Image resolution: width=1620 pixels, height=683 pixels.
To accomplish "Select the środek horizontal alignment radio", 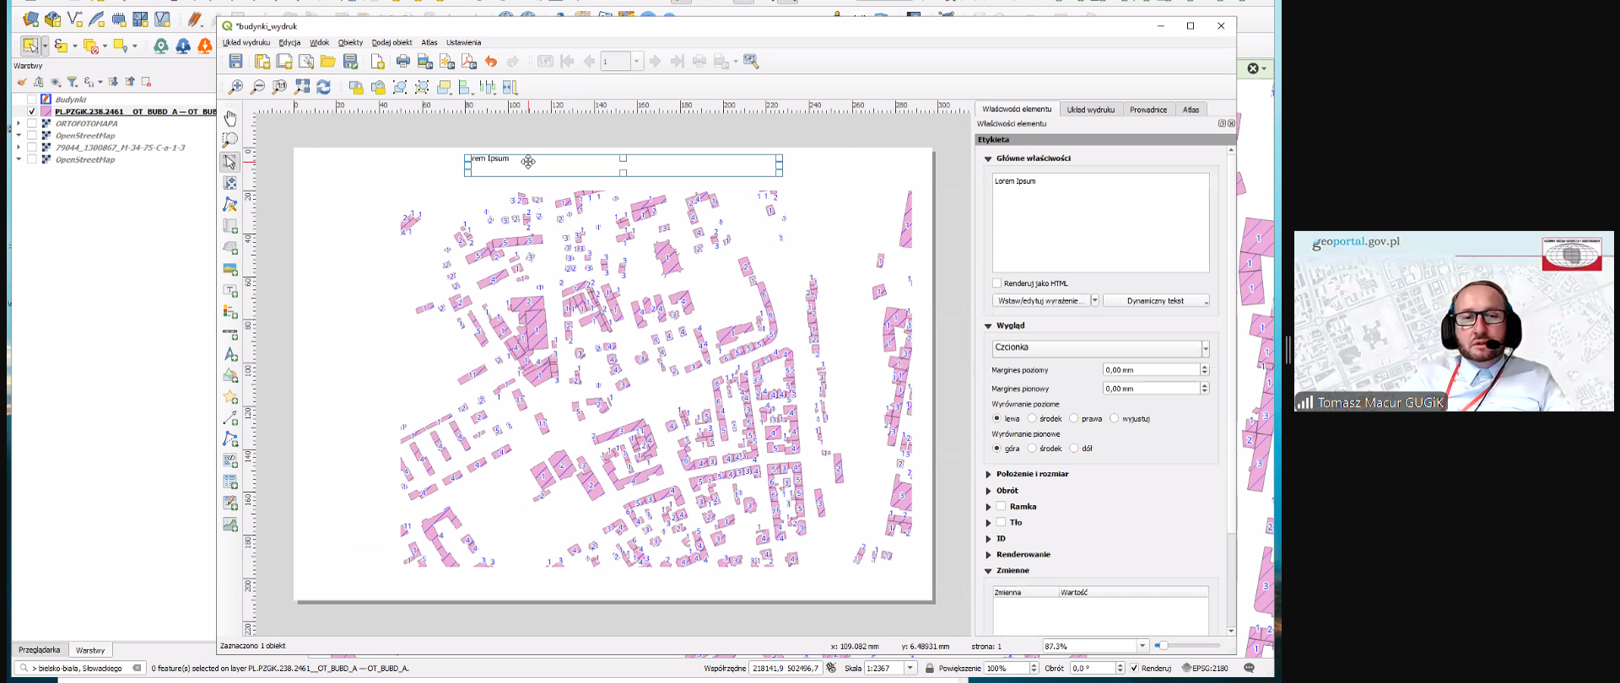I will point(1032,418).
